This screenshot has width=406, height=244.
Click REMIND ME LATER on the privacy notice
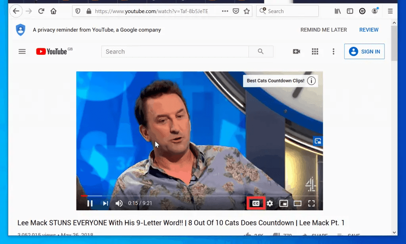click(x=324, y=30)
